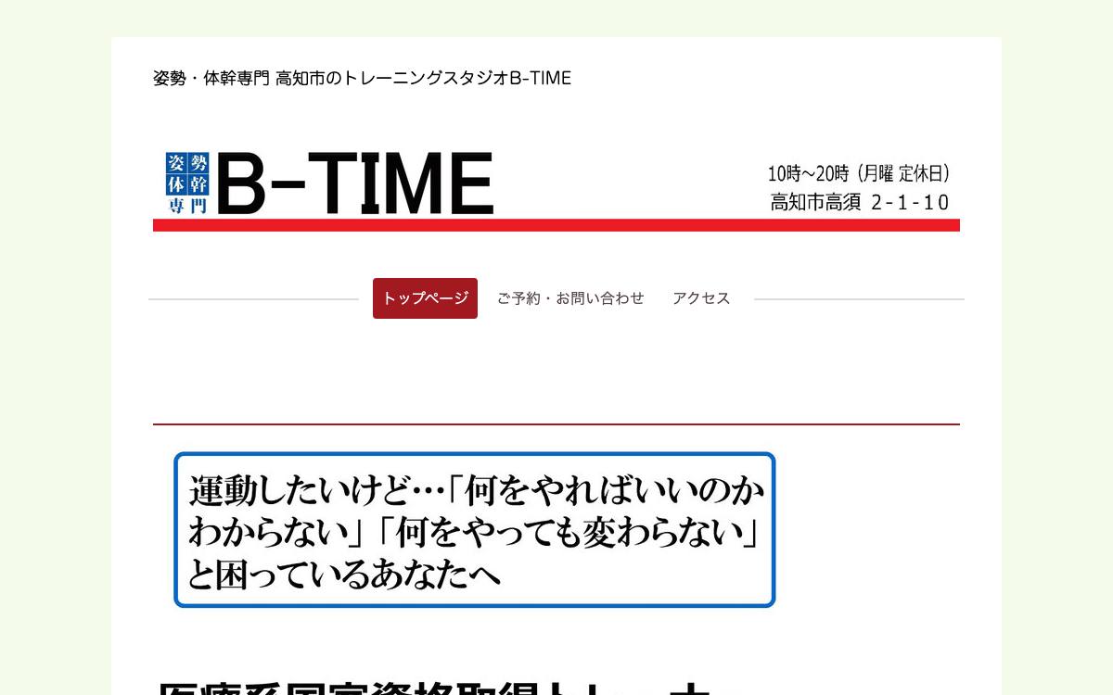Click the site tagline 高知市のトレーニングスタジオB-TIME

tap(423, 78)
